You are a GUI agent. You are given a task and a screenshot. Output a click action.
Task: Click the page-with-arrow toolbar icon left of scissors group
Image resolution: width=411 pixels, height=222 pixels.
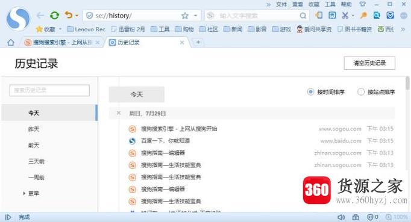[x=319, y=16]
